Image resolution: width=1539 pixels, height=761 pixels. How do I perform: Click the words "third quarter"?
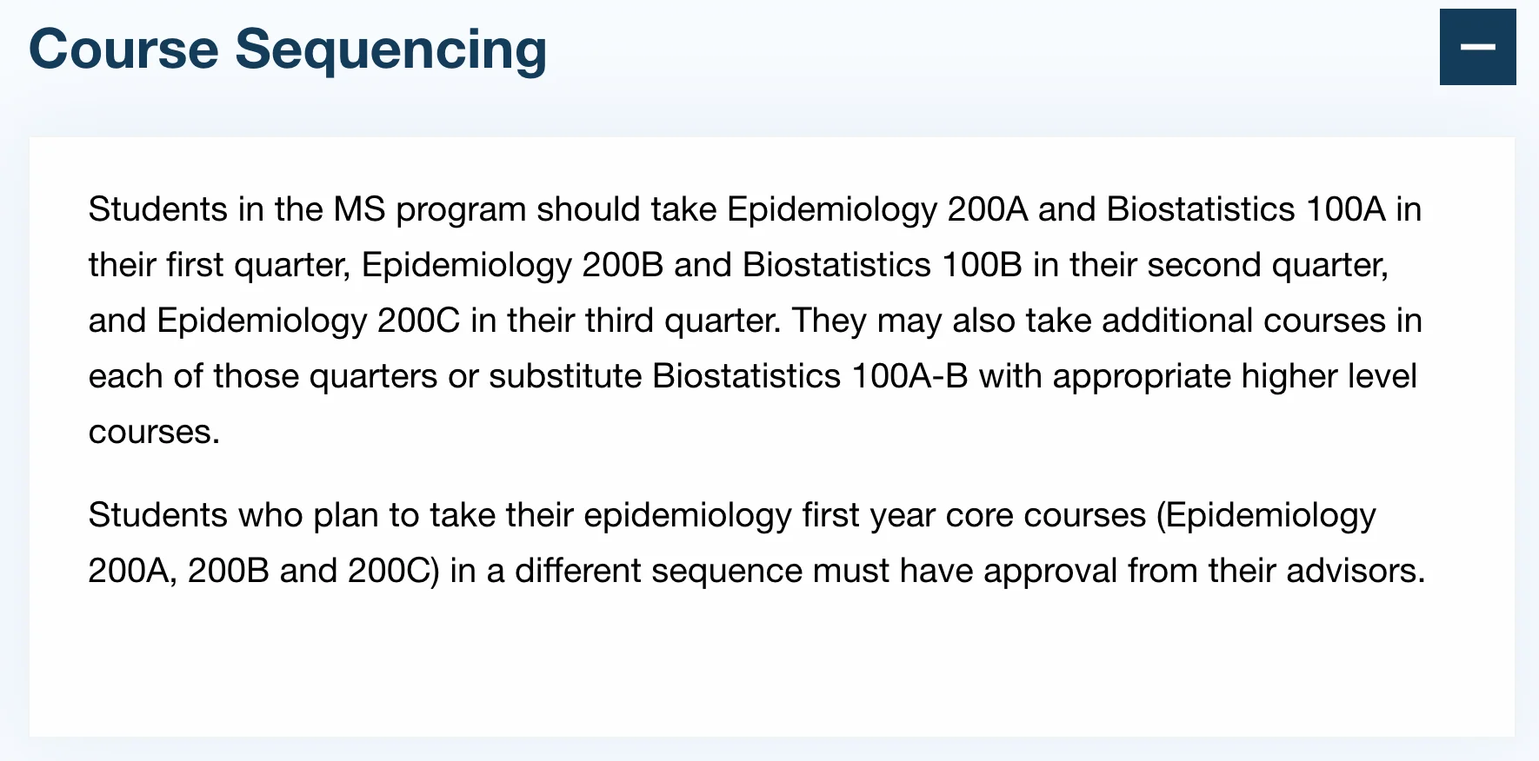681,321
